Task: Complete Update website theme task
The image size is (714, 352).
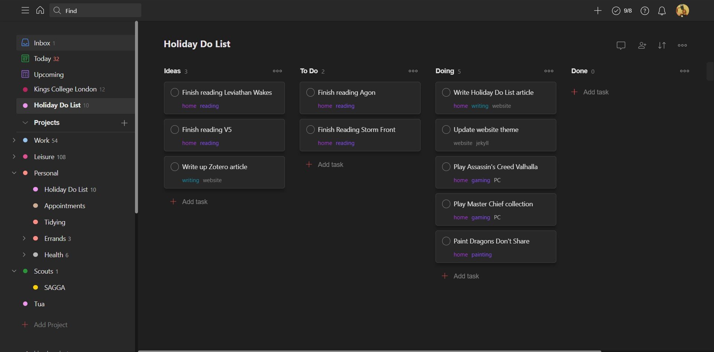Action: point(446,130)
